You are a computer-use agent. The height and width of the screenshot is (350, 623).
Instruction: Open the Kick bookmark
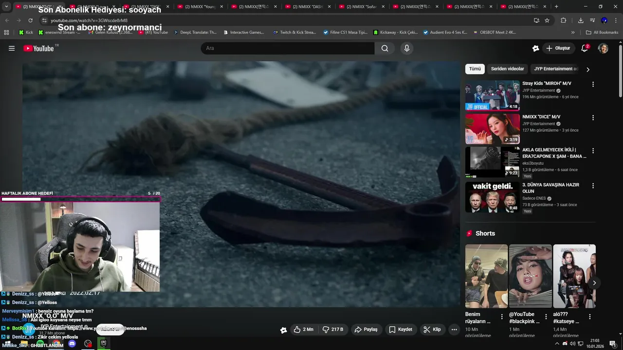pyautogui.click(x=26, y=33)
